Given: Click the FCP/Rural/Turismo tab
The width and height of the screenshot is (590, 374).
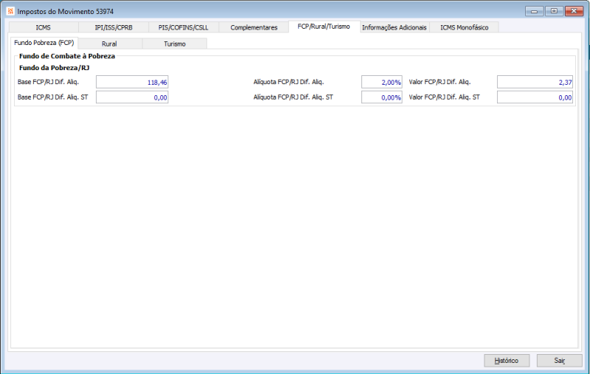Looking at the screenshot, I should (324, 27).
